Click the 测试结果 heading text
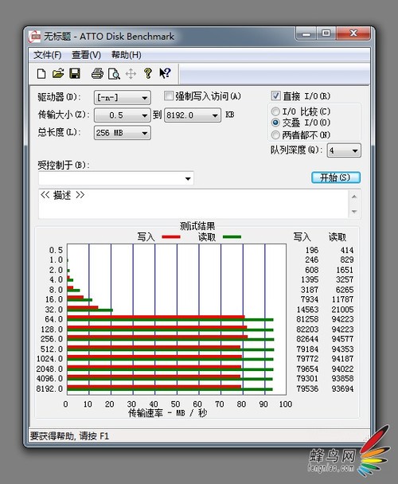 tap(197, 226)
